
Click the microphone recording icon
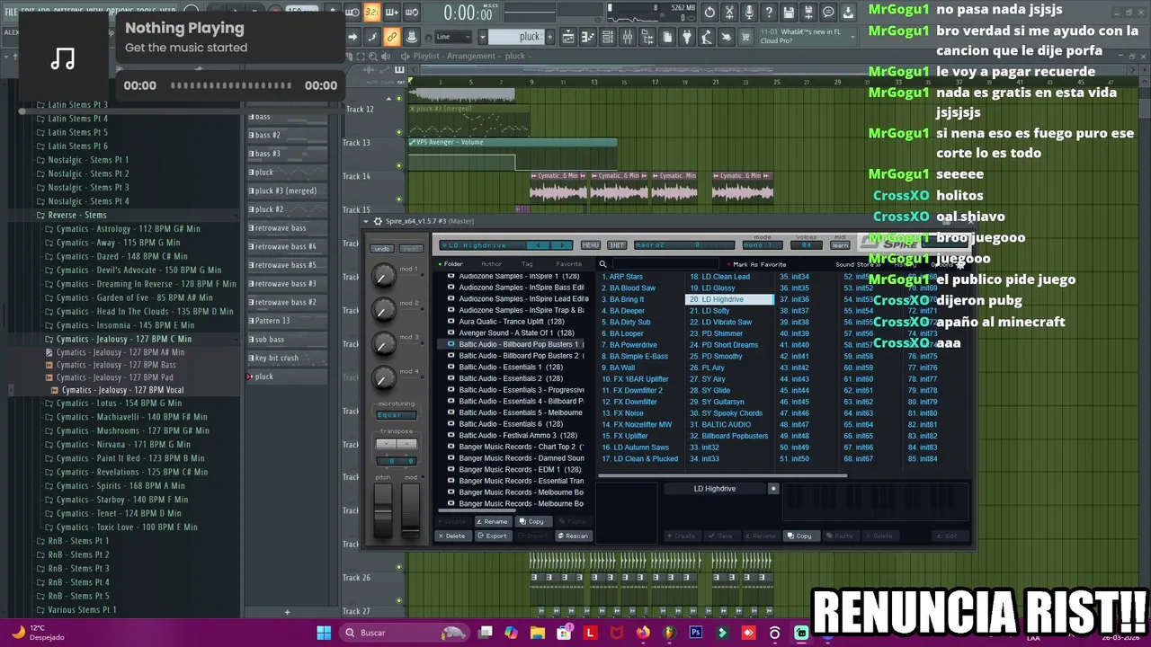pyautogui.click(x=749, y=13)
